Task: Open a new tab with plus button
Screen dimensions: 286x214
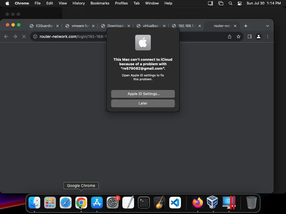Action: pyautogui.click(x=246, y=26)
